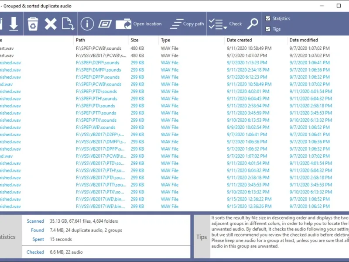Open location of selected file
The width and height of the screenshot is (349, 262).
139,24
